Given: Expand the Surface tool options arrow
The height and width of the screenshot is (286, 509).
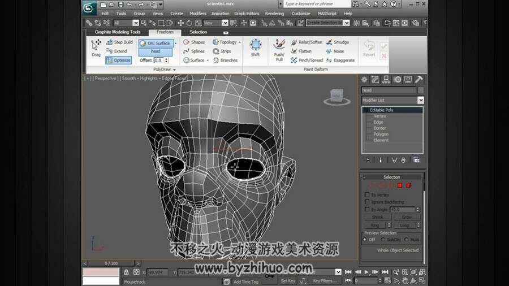Looking at the screenshot, I should [208, 60].
